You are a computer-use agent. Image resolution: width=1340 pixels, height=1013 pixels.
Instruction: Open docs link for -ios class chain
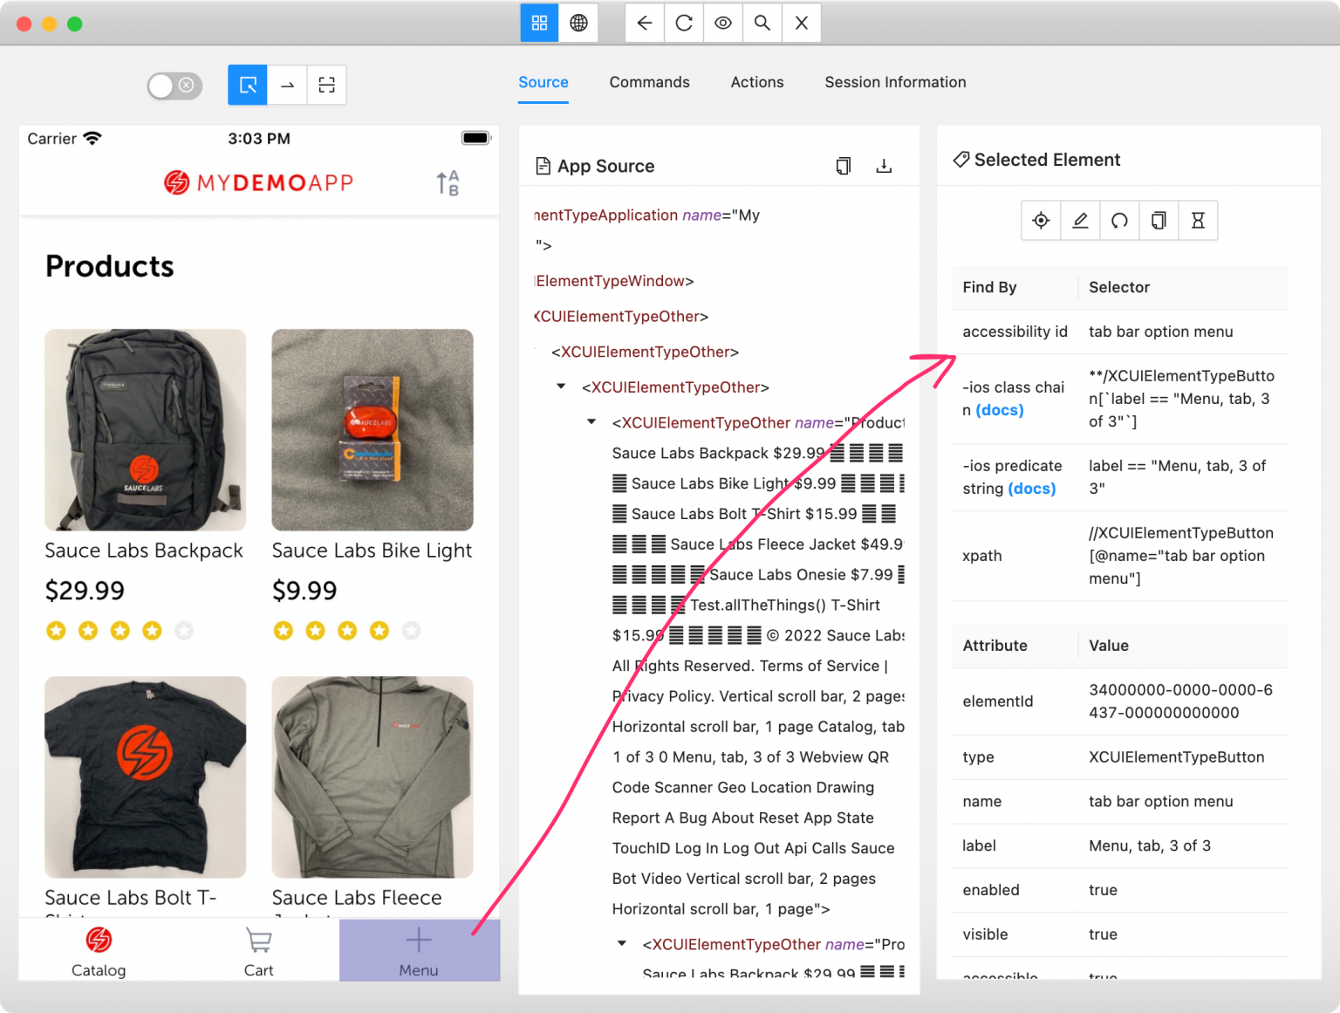(x=1000, y=410)
